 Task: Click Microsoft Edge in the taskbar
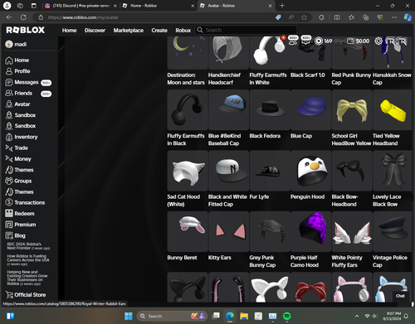pos(230,316)
